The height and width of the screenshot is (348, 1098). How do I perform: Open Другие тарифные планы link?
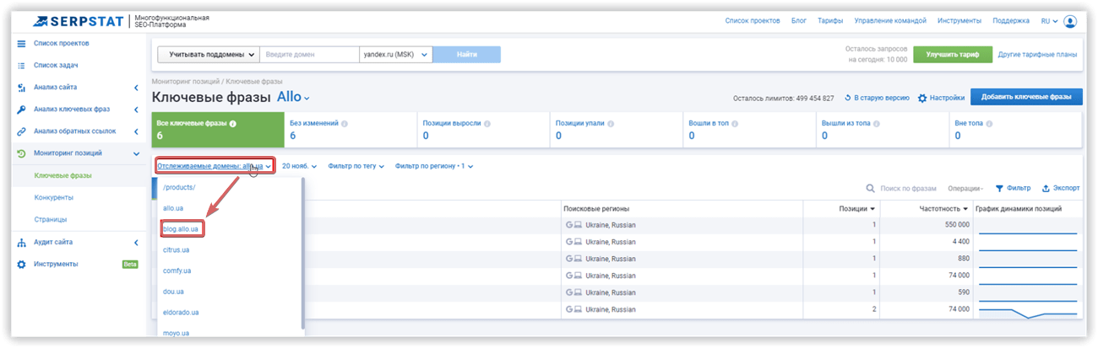pos(1038,54)
